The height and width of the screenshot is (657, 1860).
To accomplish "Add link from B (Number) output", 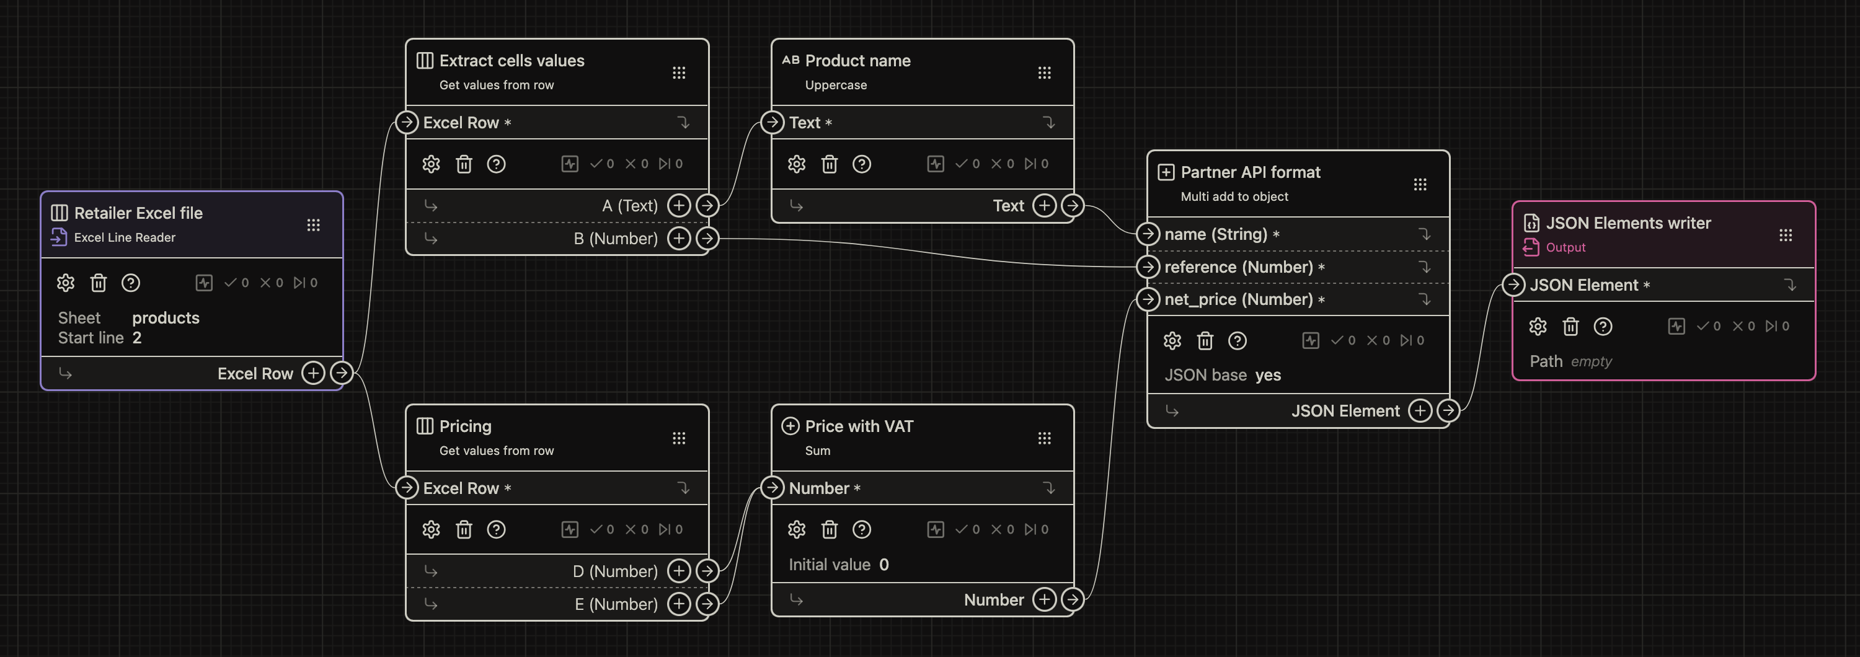I will (679, 238).
